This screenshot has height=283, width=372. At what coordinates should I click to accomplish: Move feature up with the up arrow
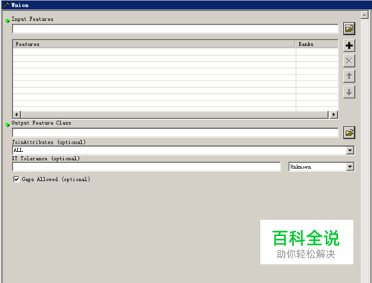point(349,76)
